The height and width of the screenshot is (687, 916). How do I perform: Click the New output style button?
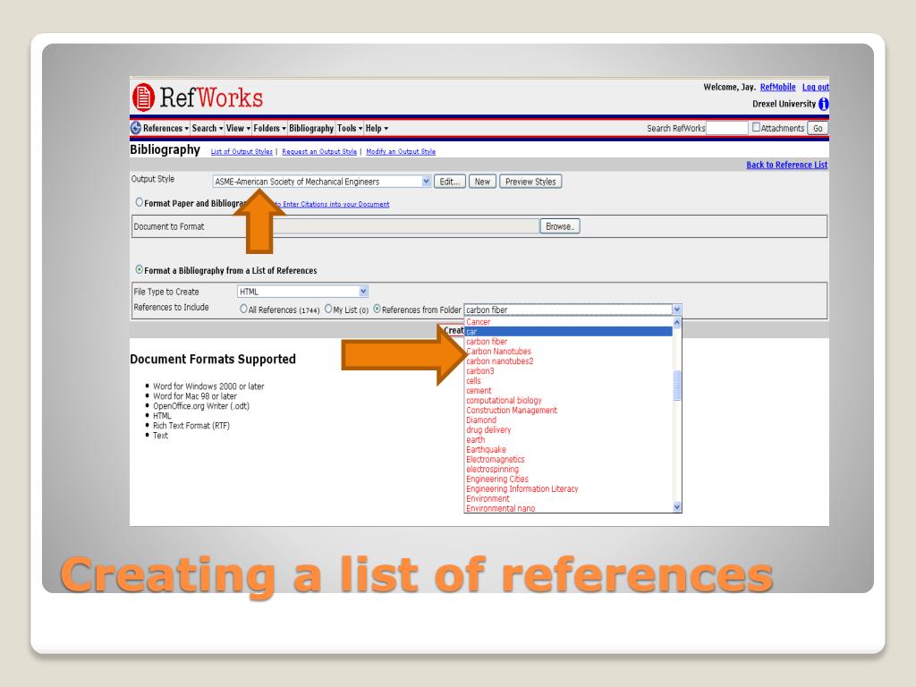(482, 182)
